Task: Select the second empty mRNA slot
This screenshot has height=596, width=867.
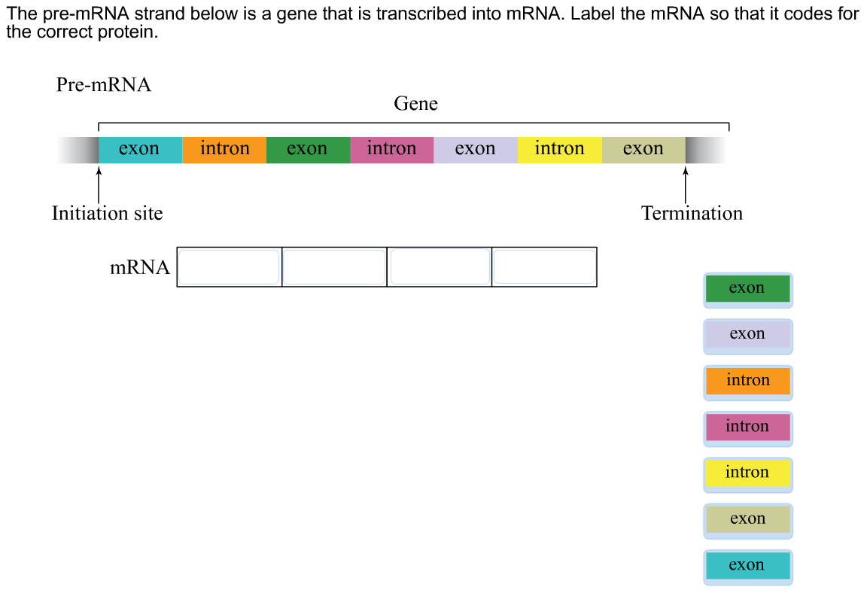Action: [334, 267]
